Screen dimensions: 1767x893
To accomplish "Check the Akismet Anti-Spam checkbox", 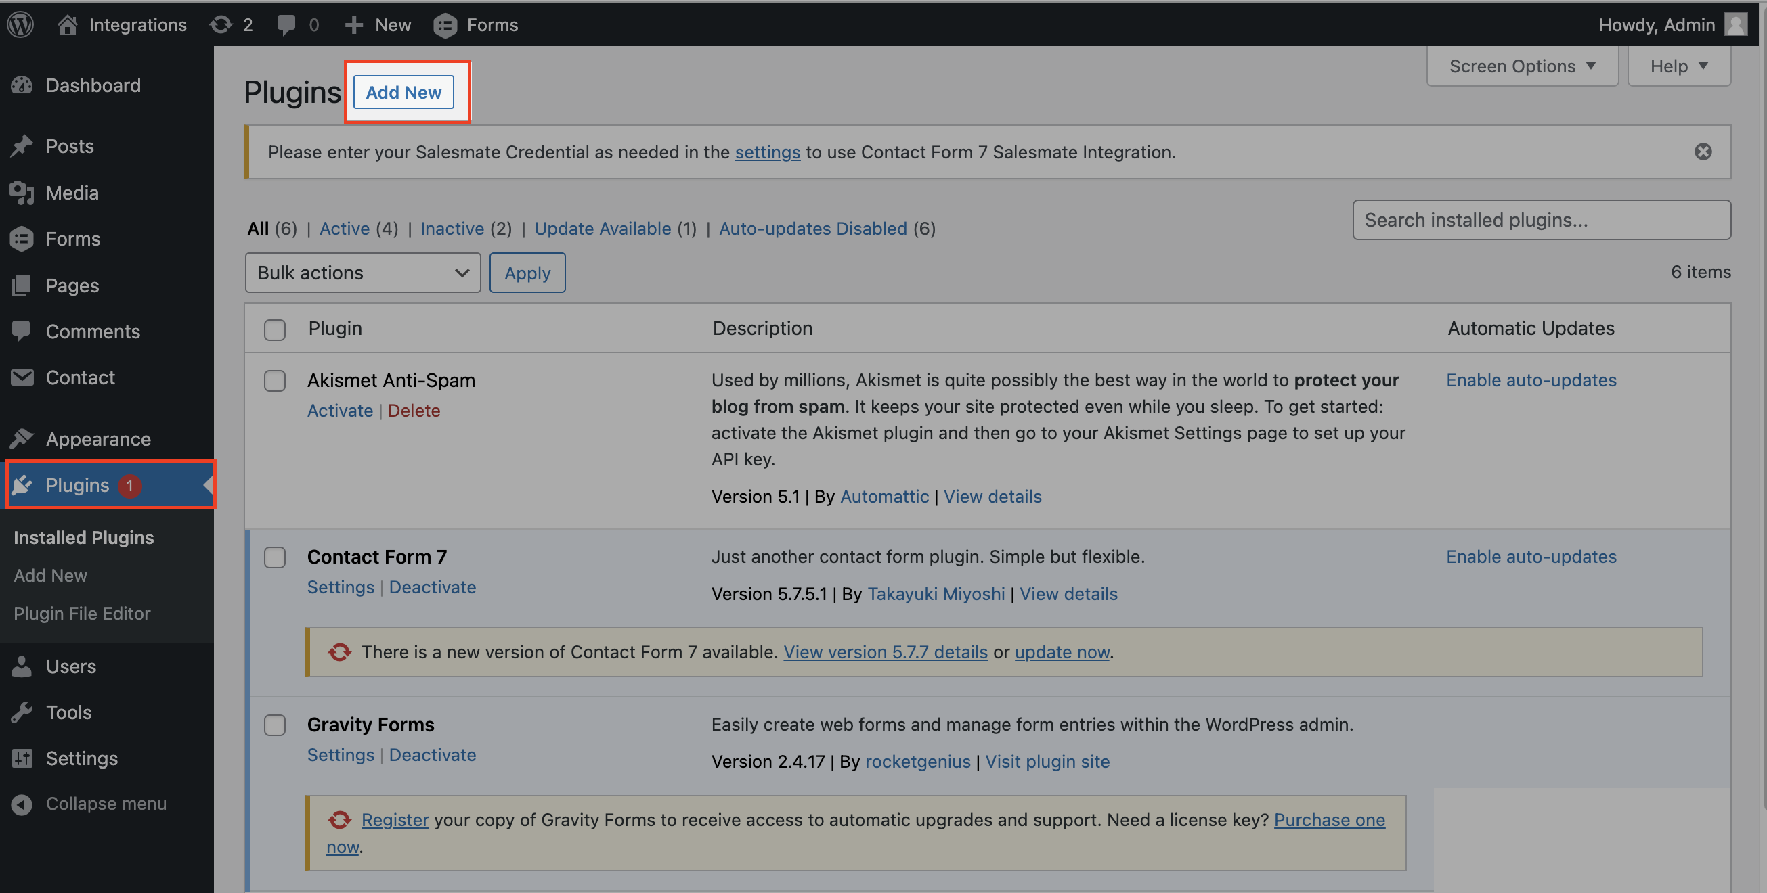I will 274,381.
